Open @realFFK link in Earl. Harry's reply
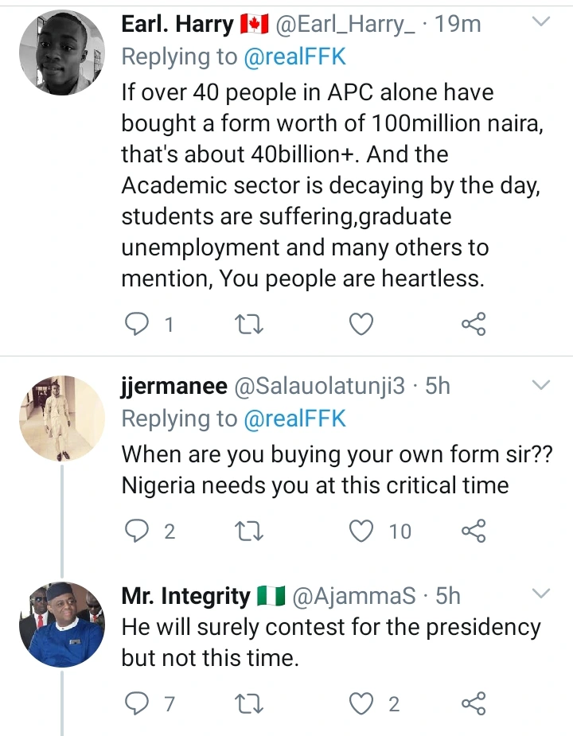The width and height of the screenshot is (573, 736). 295,57
